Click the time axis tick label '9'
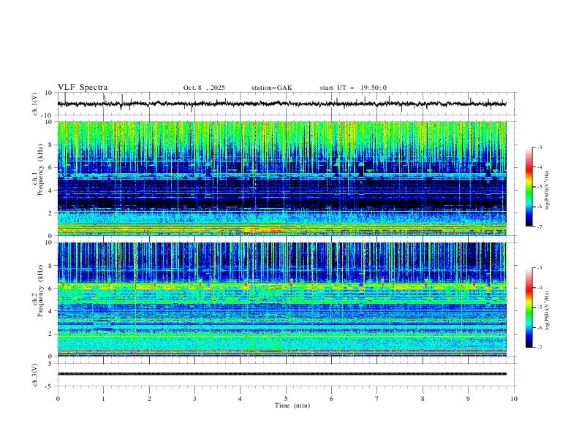The height and width of the screenshot is (447, 579). click(468, 399)
